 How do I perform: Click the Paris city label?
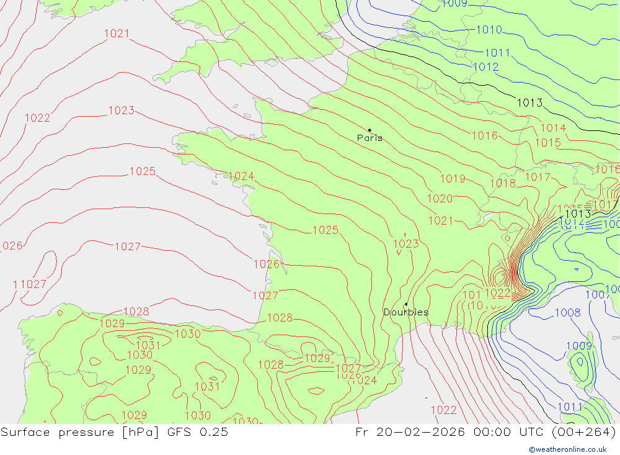pos(370,138)
